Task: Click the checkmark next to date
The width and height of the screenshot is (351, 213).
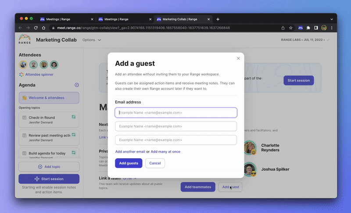Action: (x=328, y=40)
